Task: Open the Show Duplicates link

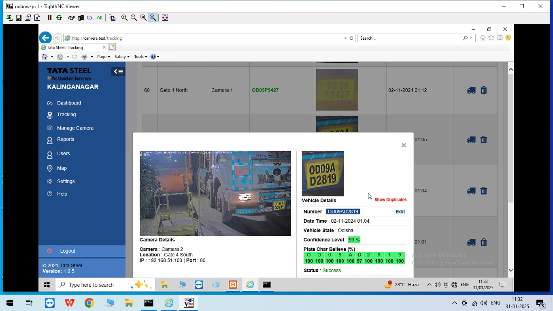Action: (390, 200)
